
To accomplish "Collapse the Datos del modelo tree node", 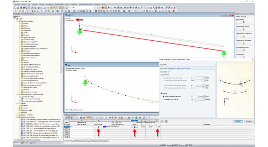I will point(17,21).
